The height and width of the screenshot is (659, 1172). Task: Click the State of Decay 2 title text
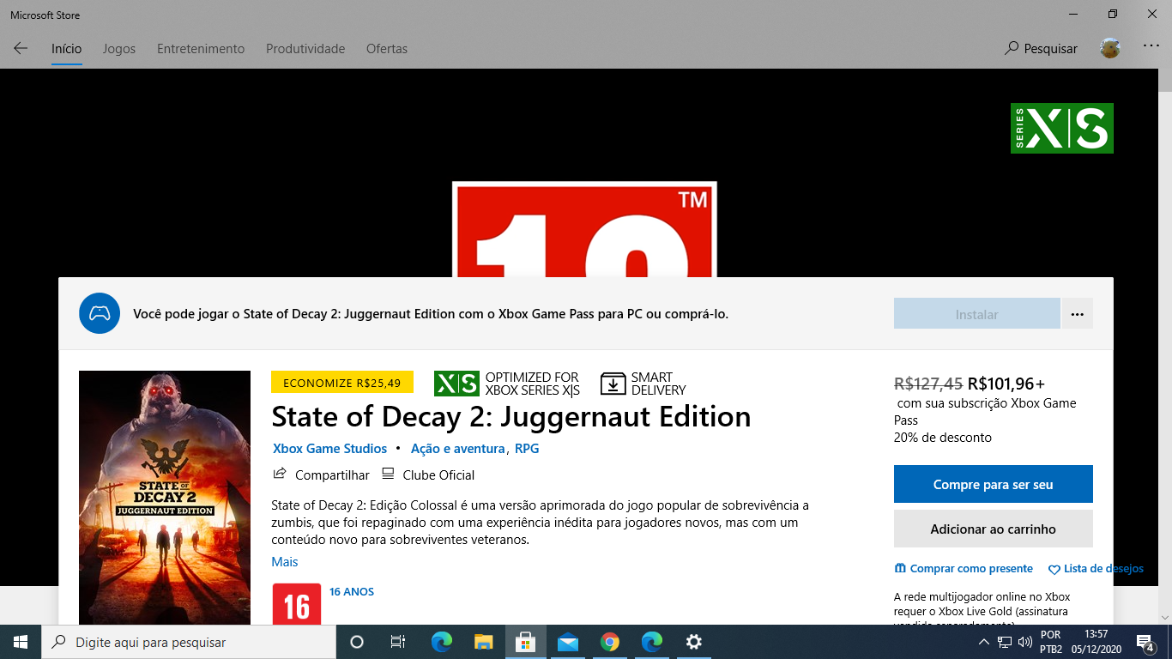click(511, 417)
